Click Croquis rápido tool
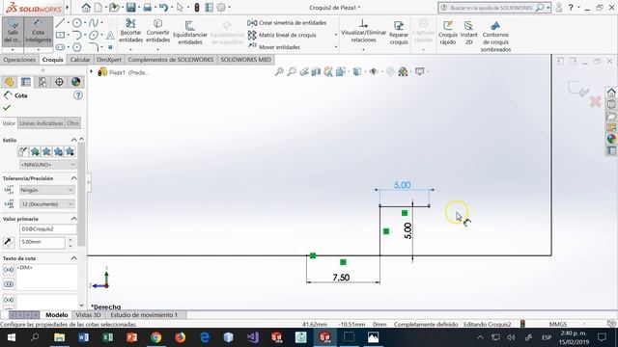 point(448,32)
